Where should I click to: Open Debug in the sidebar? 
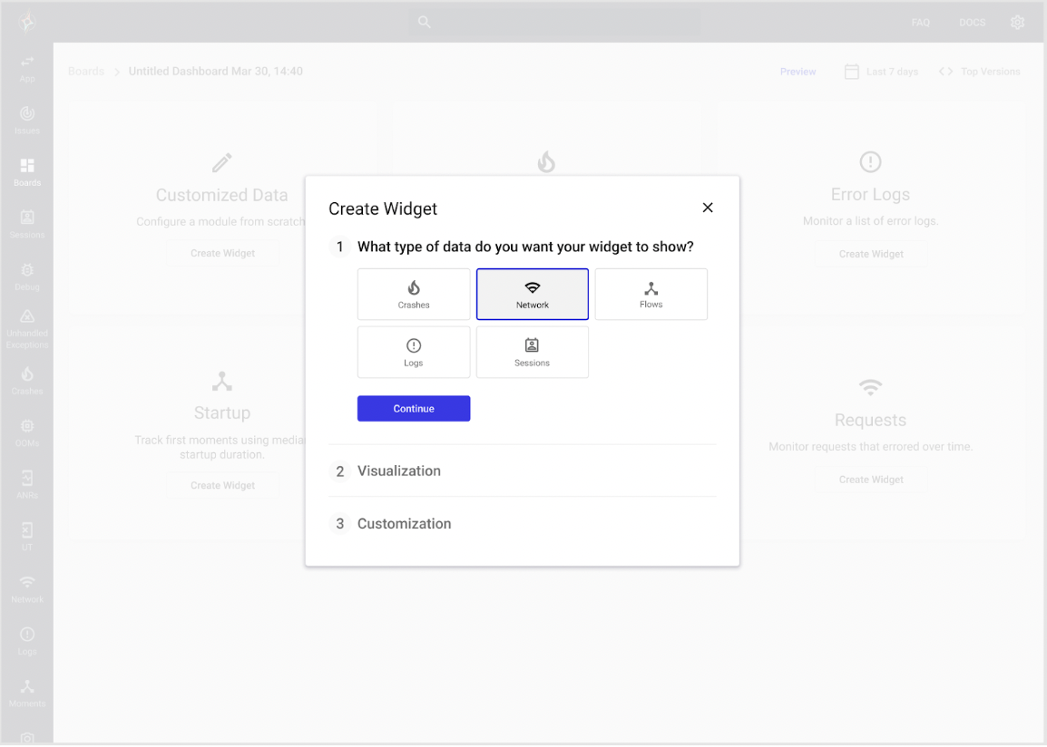tap(26, 276)
